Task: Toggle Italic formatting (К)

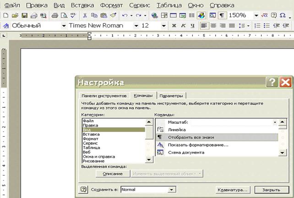Action: tap(183, 26)
